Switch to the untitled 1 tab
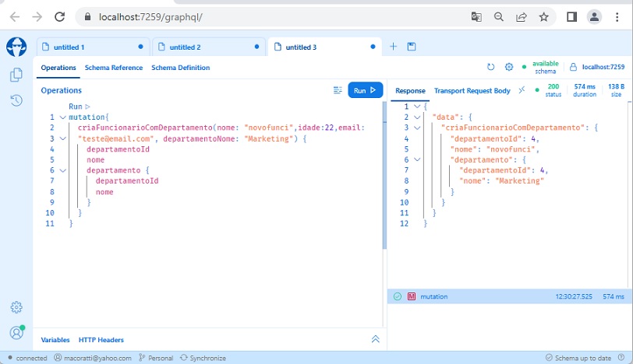The image size is (633, 364). tap(94, 47)
